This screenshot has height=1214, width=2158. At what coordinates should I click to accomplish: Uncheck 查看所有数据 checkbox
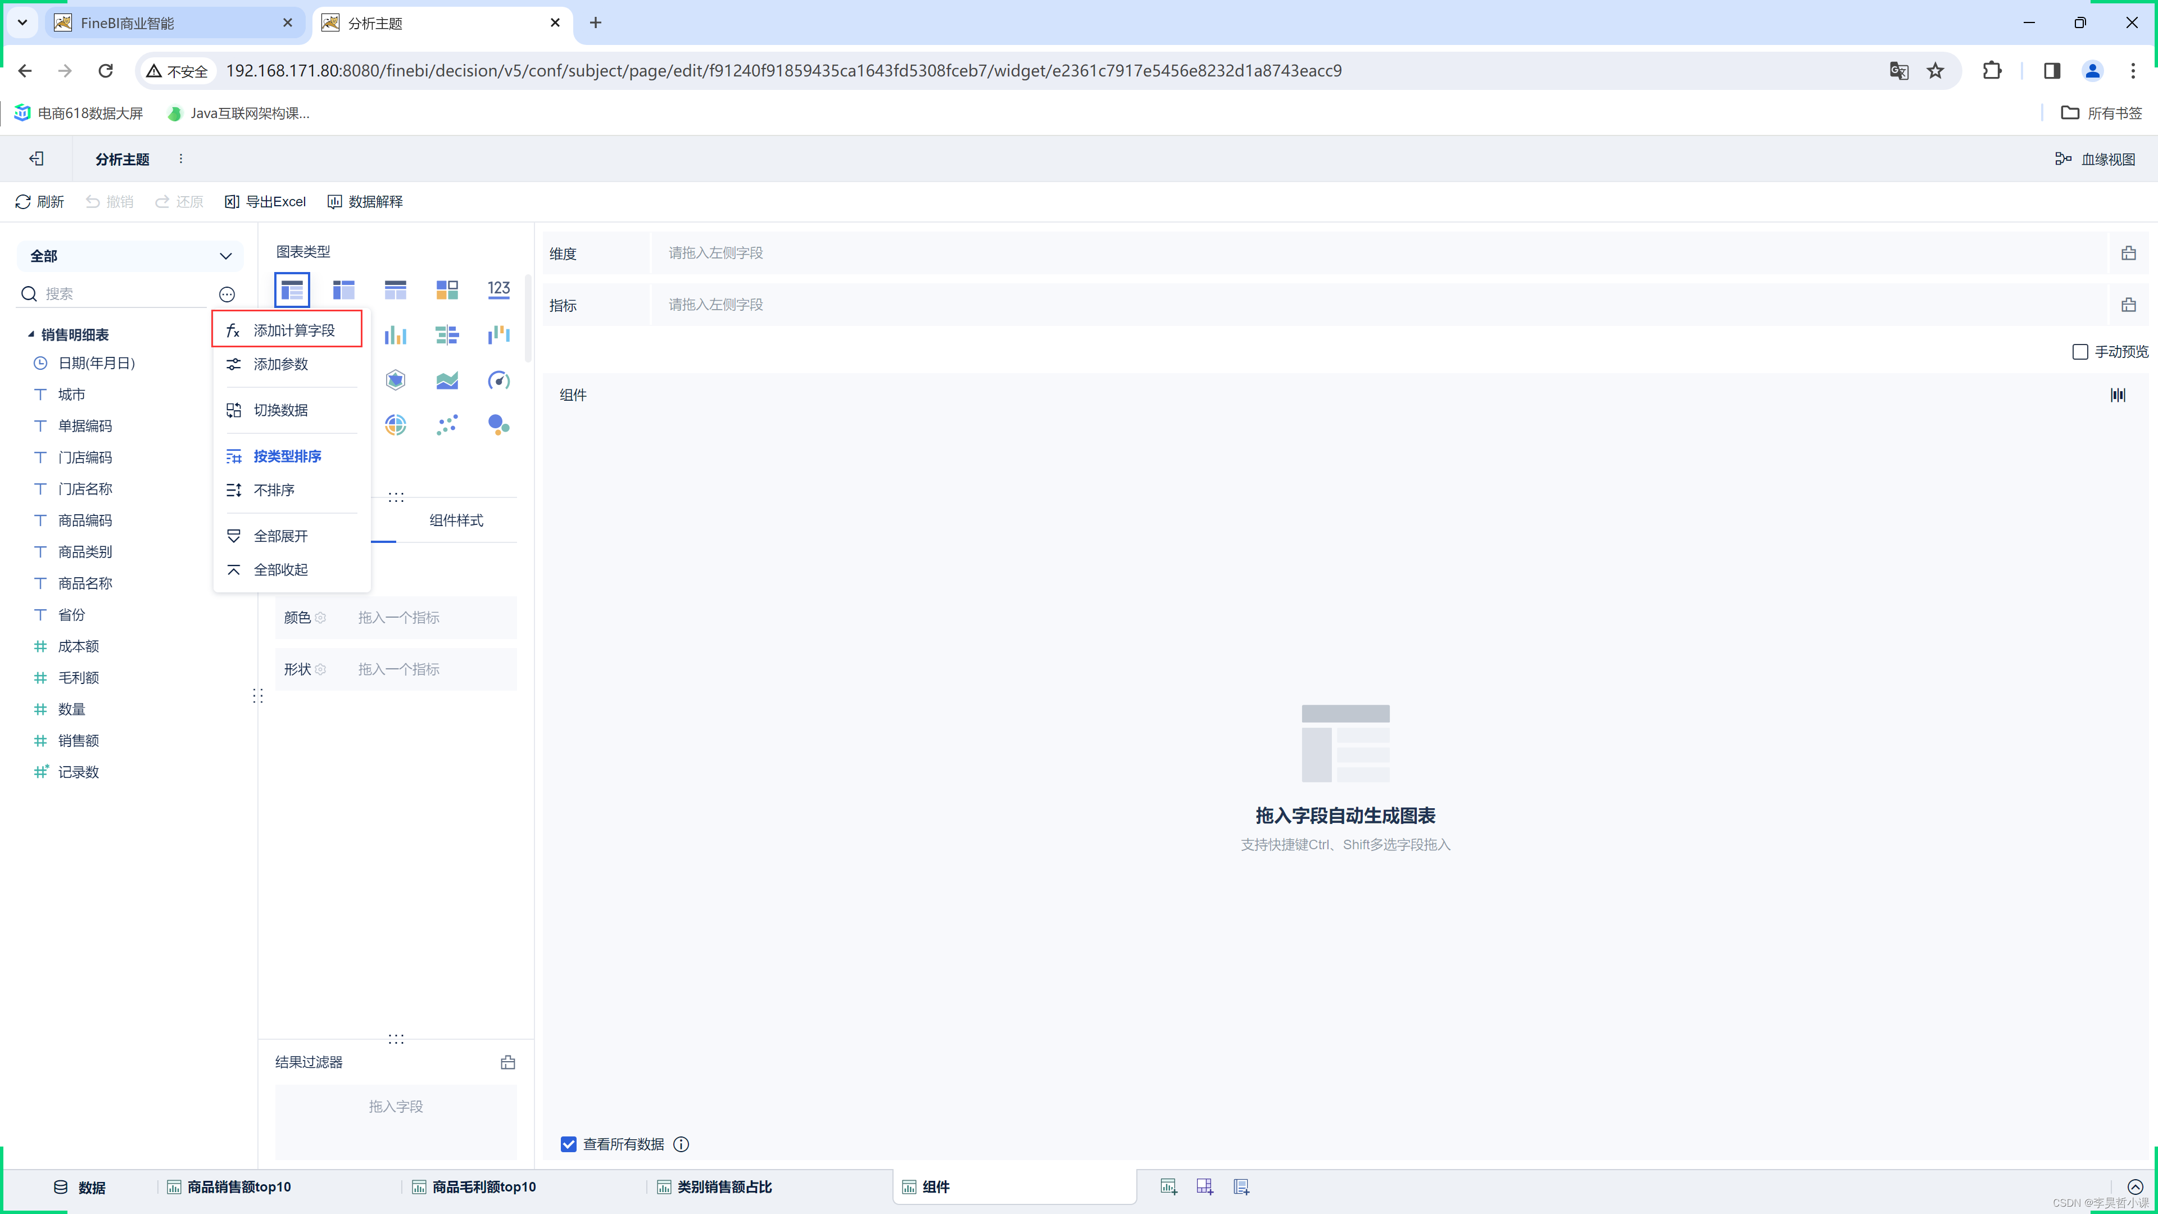click(x=568, y=1144)
